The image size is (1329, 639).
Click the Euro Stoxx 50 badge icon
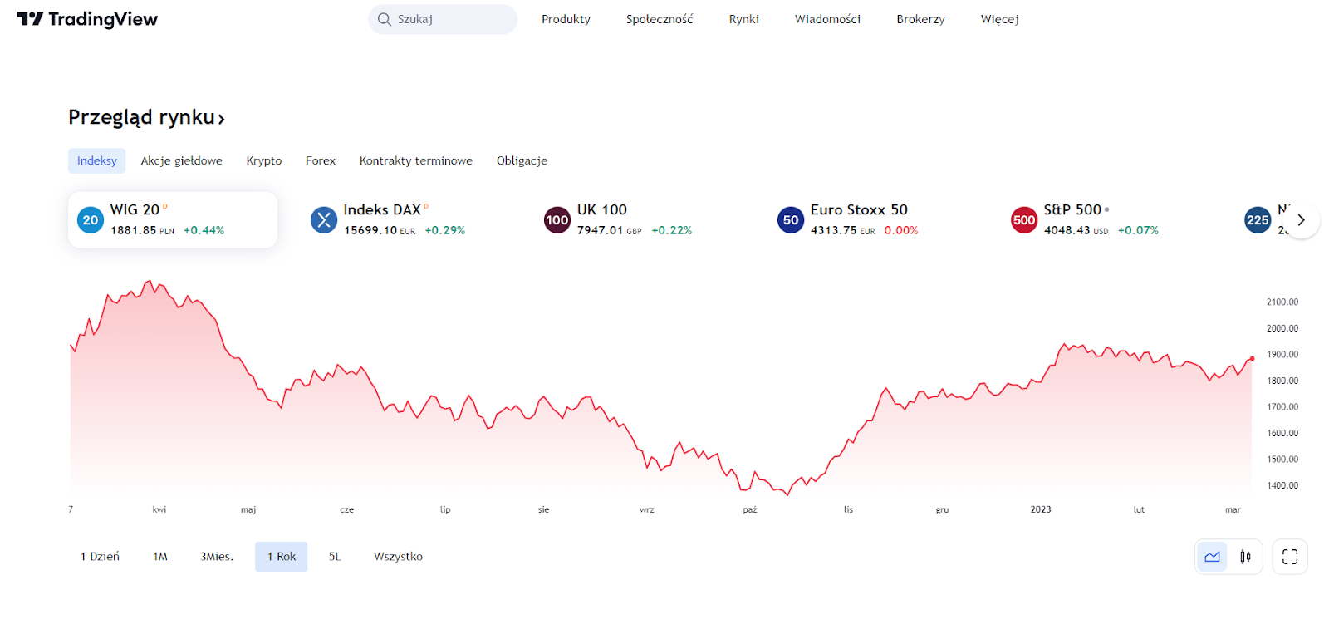(791, 220)
